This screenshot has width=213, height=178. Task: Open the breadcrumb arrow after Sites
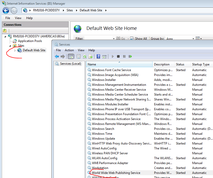pyautogui.click(x=77, y=10)
